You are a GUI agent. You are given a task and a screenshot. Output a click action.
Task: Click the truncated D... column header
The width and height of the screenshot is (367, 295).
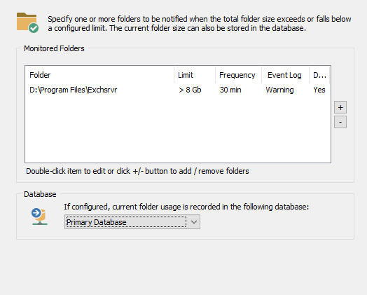[x=319, y=75]
